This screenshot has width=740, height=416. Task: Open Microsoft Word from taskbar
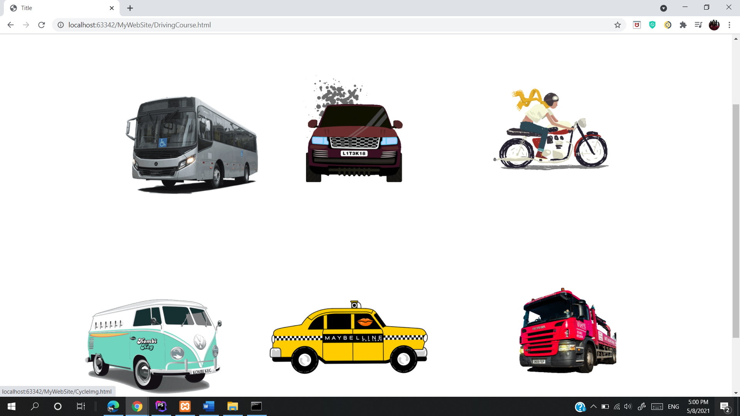pyautogui.click(x=209, y=406)
